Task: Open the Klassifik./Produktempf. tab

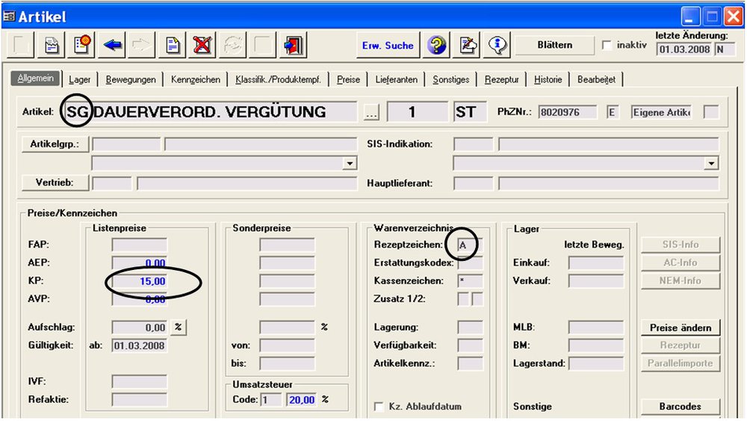Action: [278, 79]
